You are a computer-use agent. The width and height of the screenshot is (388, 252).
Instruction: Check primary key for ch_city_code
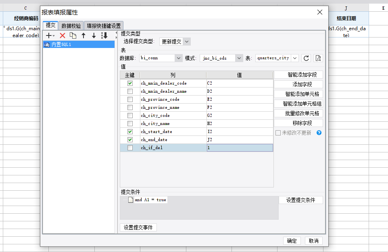pyautogui.click(x=130, y=115)
